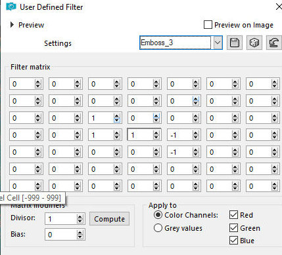
Task: Uncheck the Red channel checkbox
Action: (x=233, y=215)
